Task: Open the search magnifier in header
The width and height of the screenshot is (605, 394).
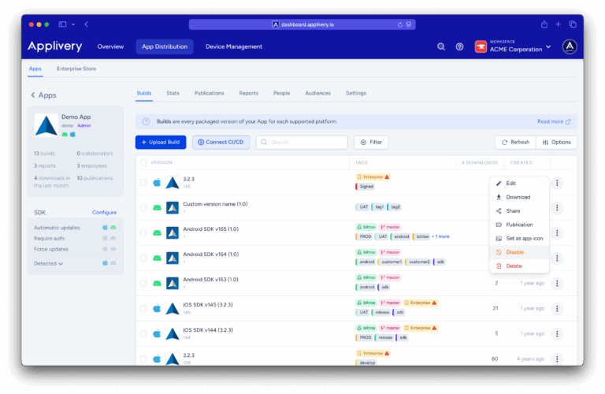Action: click(x=441, y=46)
